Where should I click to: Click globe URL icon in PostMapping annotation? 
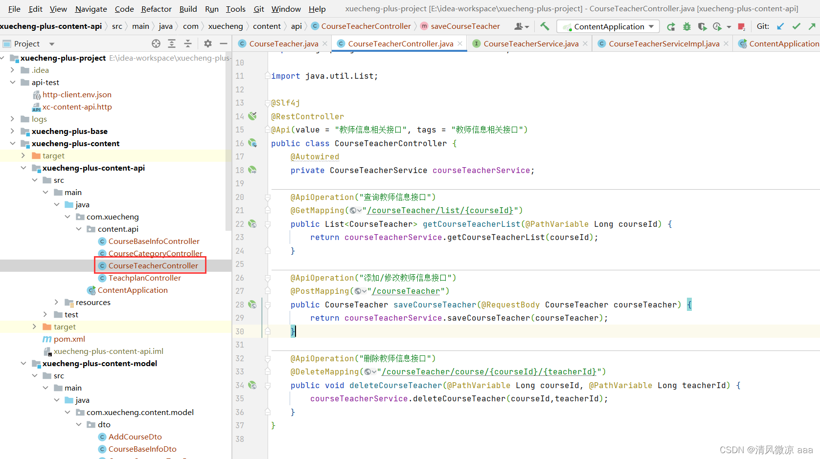361,291
